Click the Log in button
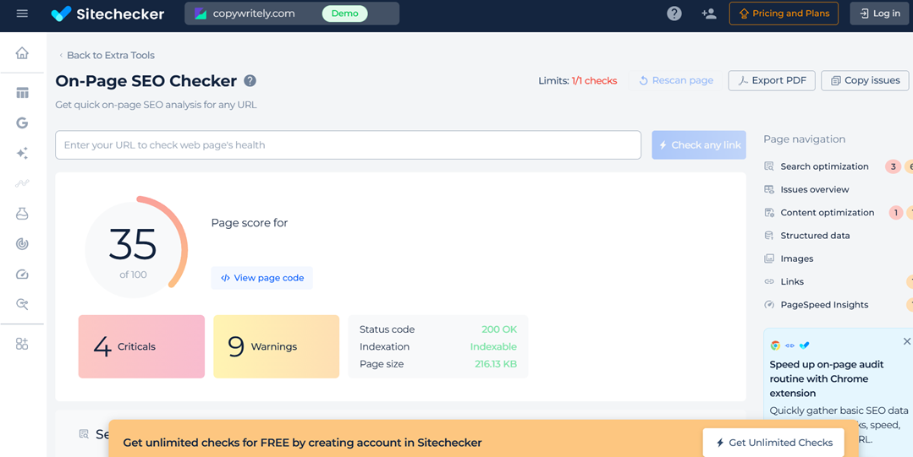The width and height of the screenshot is (913, 457). pos(879,14)
